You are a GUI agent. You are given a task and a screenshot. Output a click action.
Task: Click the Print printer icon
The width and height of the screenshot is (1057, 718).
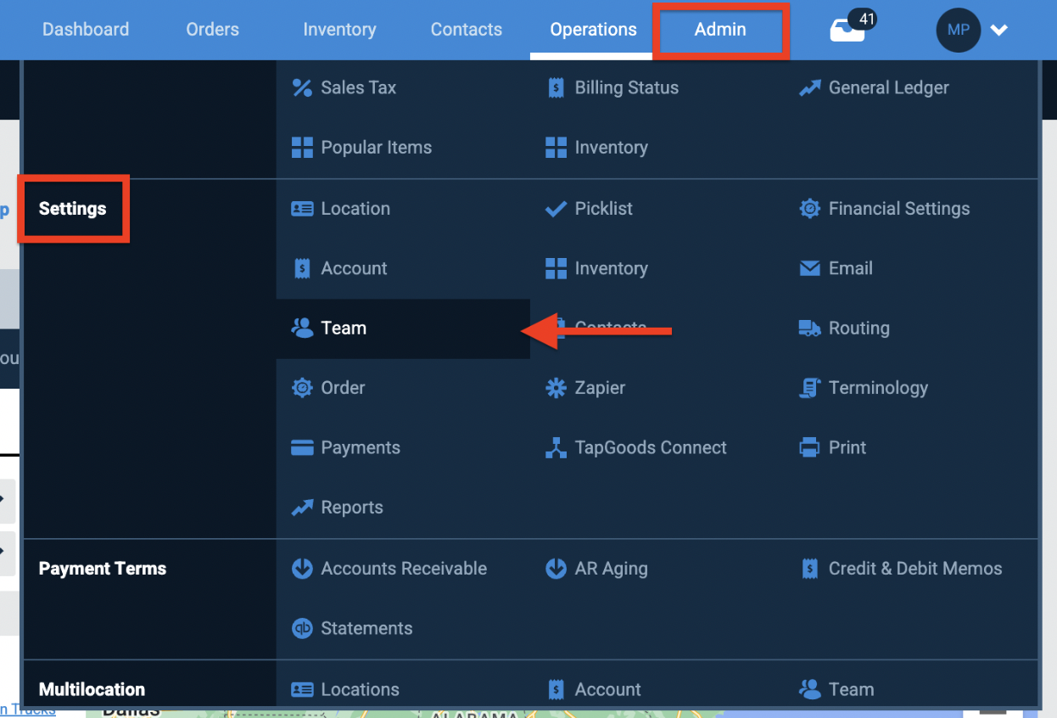810,448
